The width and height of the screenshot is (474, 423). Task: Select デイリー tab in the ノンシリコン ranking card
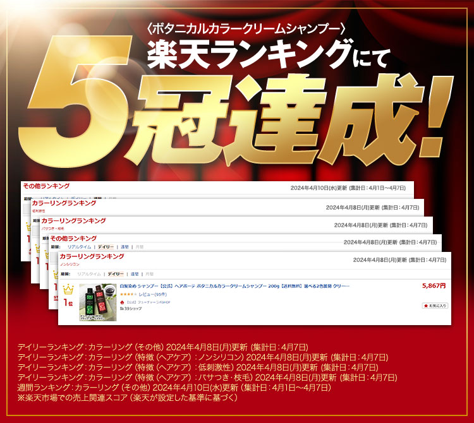(x=116, y=274)
